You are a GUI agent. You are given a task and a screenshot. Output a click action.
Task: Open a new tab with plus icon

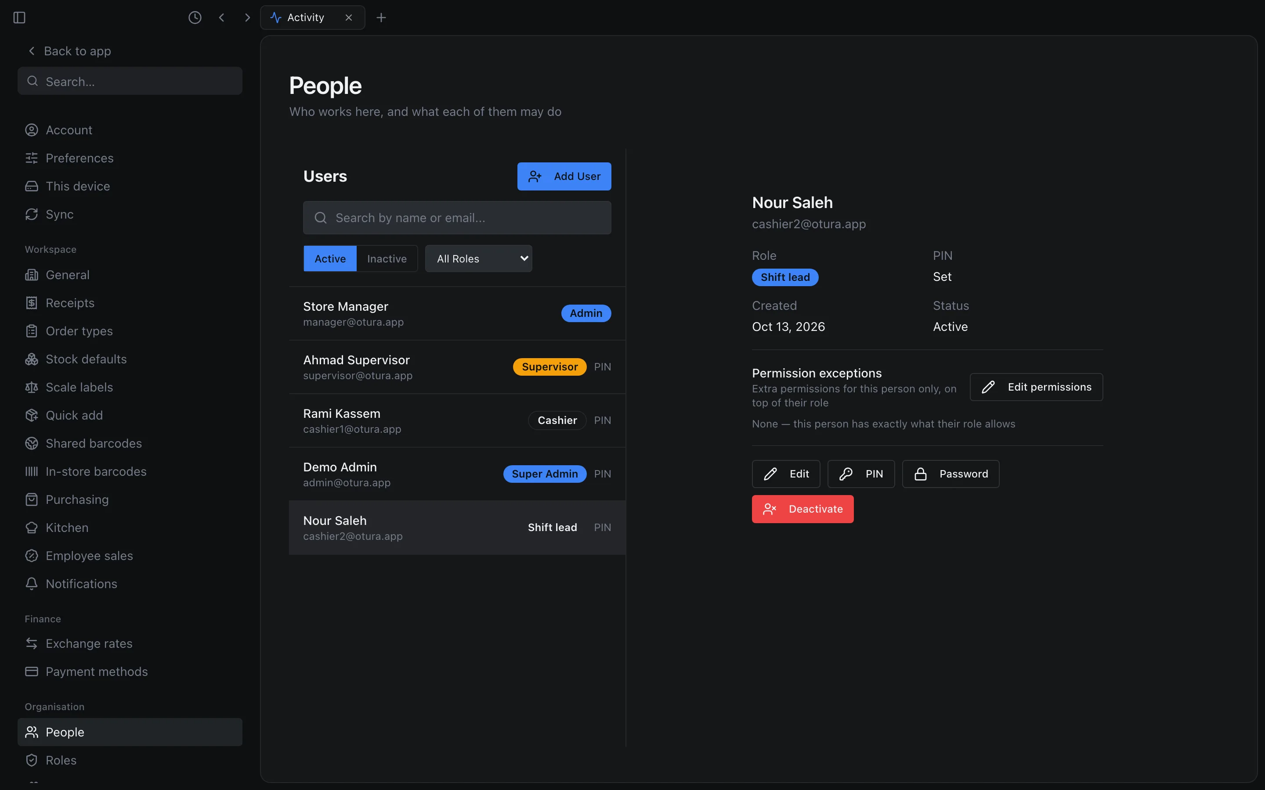point(381,18)
